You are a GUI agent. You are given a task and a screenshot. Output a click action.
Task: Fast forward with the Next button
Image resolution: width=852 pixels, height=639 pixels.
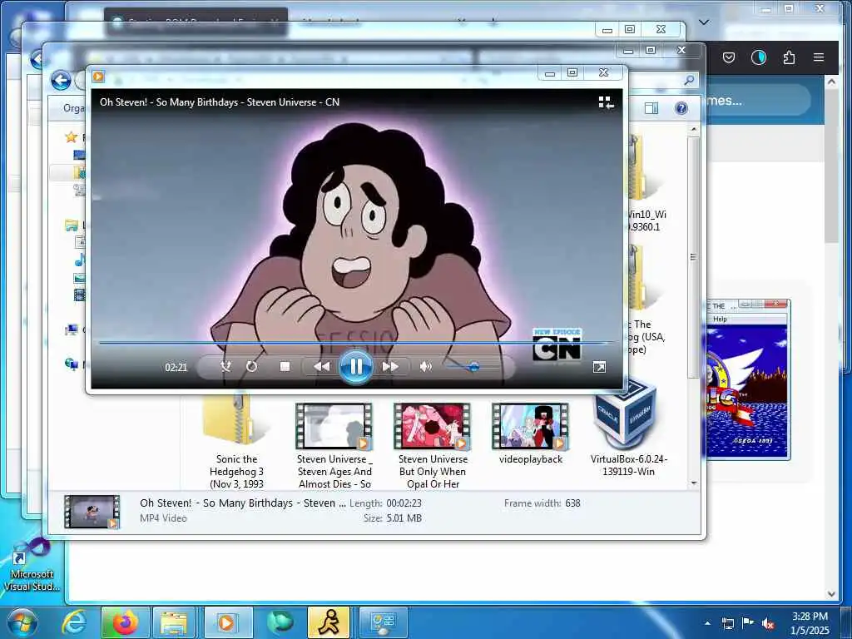click(390, 367)
